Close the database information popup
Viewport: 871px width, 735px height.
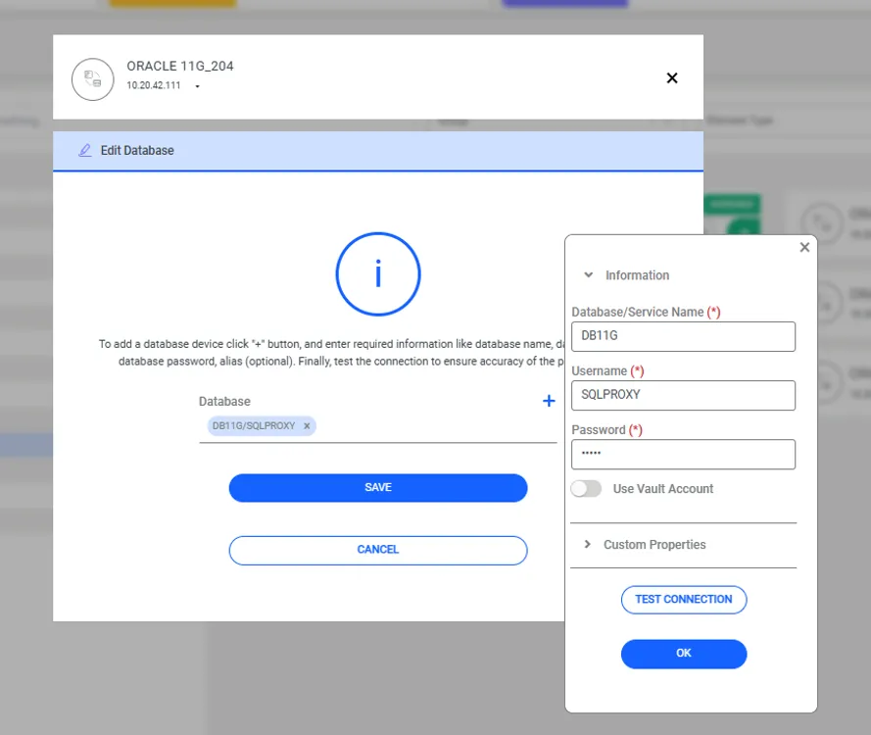(804, 247)
